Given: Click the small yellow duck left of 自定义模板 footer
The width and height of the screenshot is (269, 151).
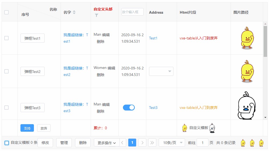Looking at the screenshot, I should 185,128.
